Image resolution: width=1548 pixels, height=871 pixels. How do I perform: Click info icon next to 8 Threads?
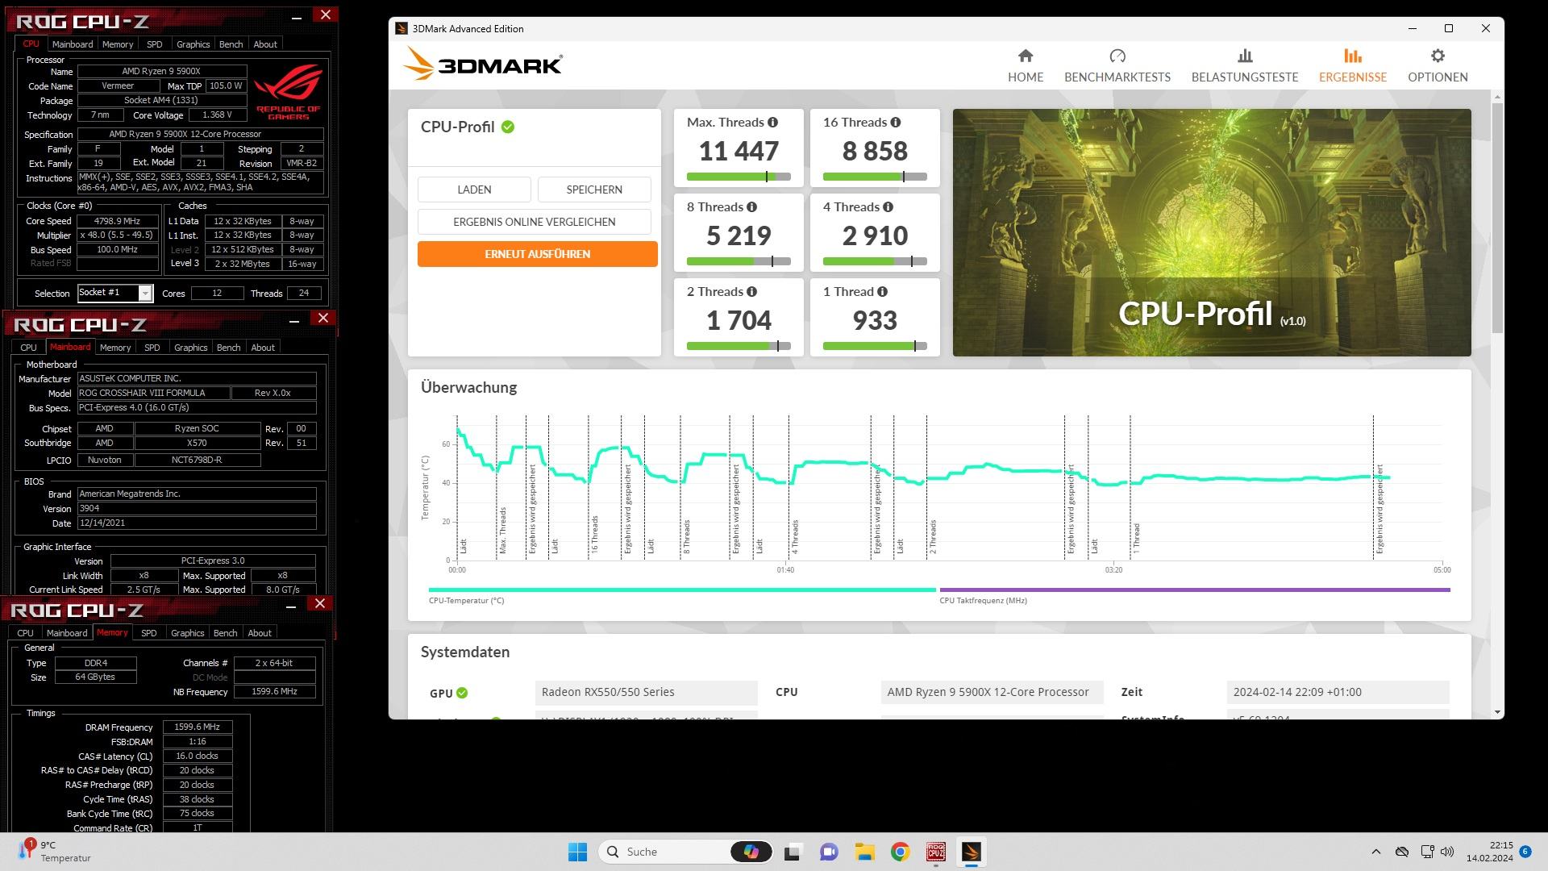pyautogui.click(x=751, y=207)
